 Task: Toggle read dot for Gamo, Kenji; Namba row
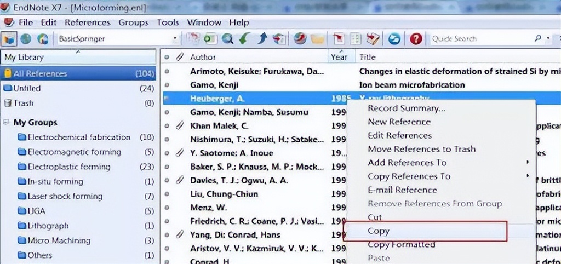pos(167,112)
